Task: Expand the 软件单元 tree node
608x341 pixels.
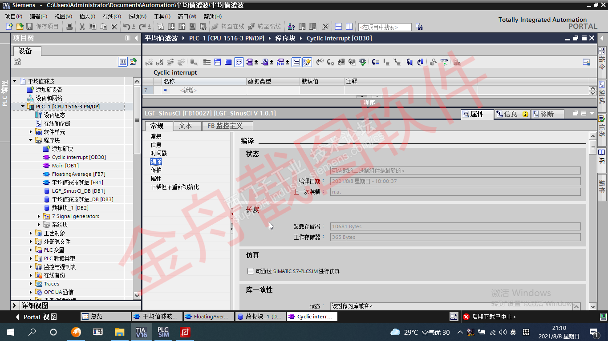Action: pyautogui.click(x=31, y=132)
